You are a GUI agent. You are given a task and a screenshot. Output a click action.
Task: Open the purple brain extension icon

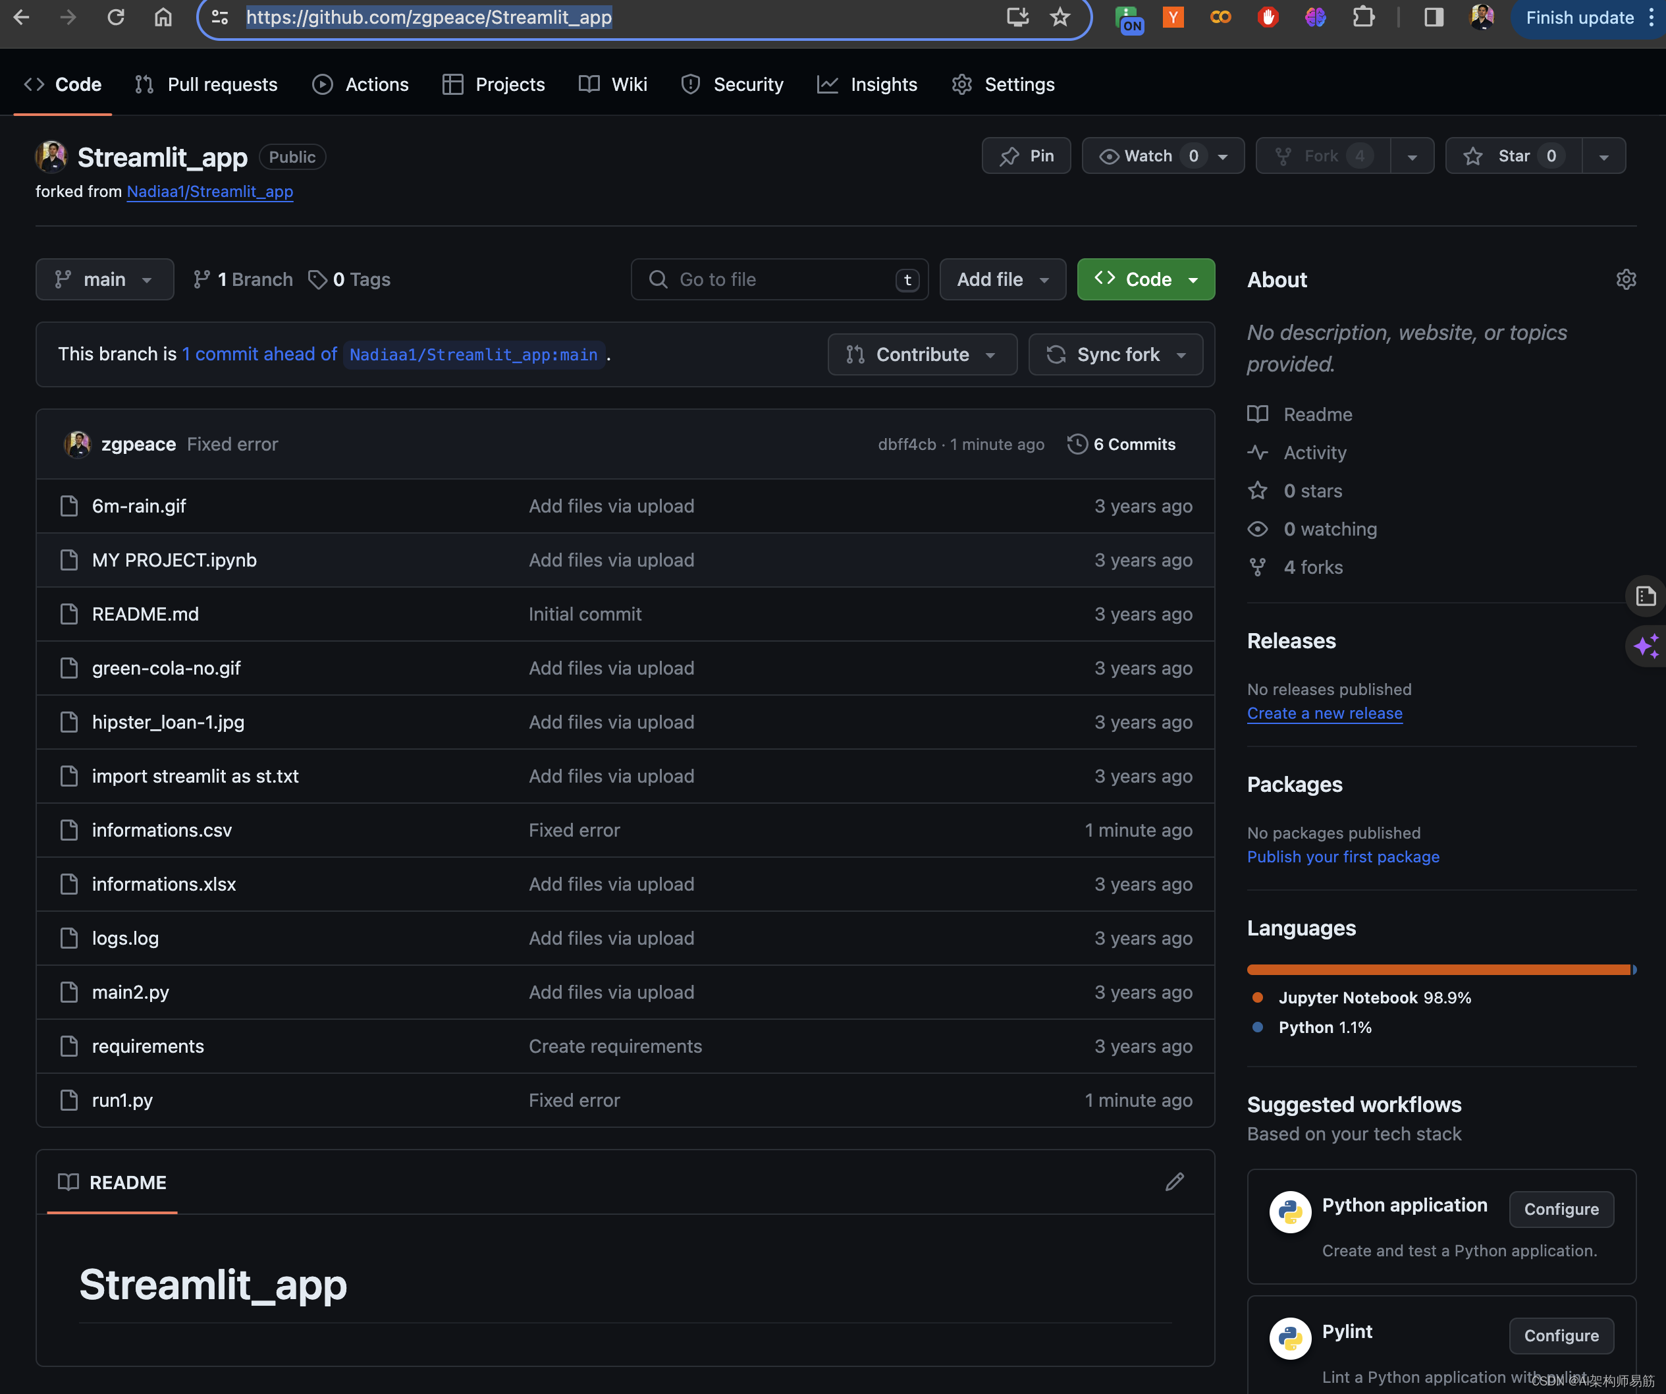(x=1315, y=16)
